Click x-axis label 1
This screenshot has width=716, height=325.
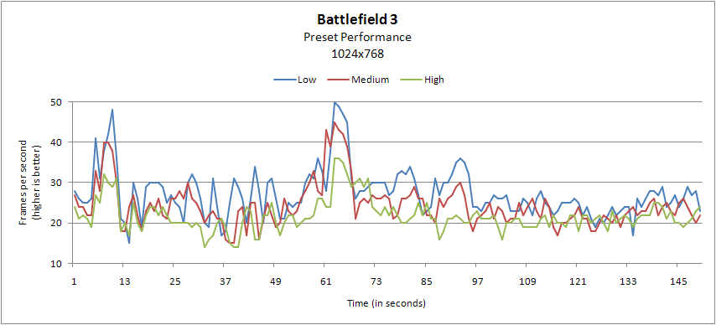[x=74, y=282]
